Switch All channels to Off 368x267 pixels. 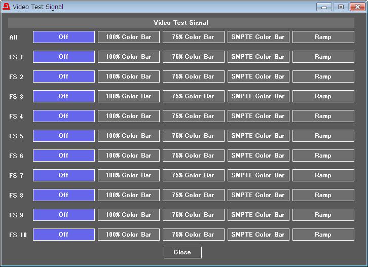(x=64, y=37)
